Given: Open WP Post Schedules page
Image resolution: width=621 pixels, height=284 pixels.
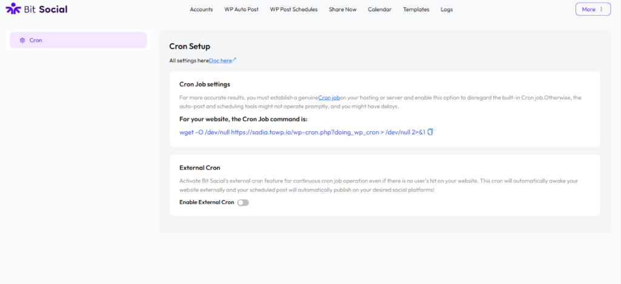Looking at the screenshot, I should (294, 10).
